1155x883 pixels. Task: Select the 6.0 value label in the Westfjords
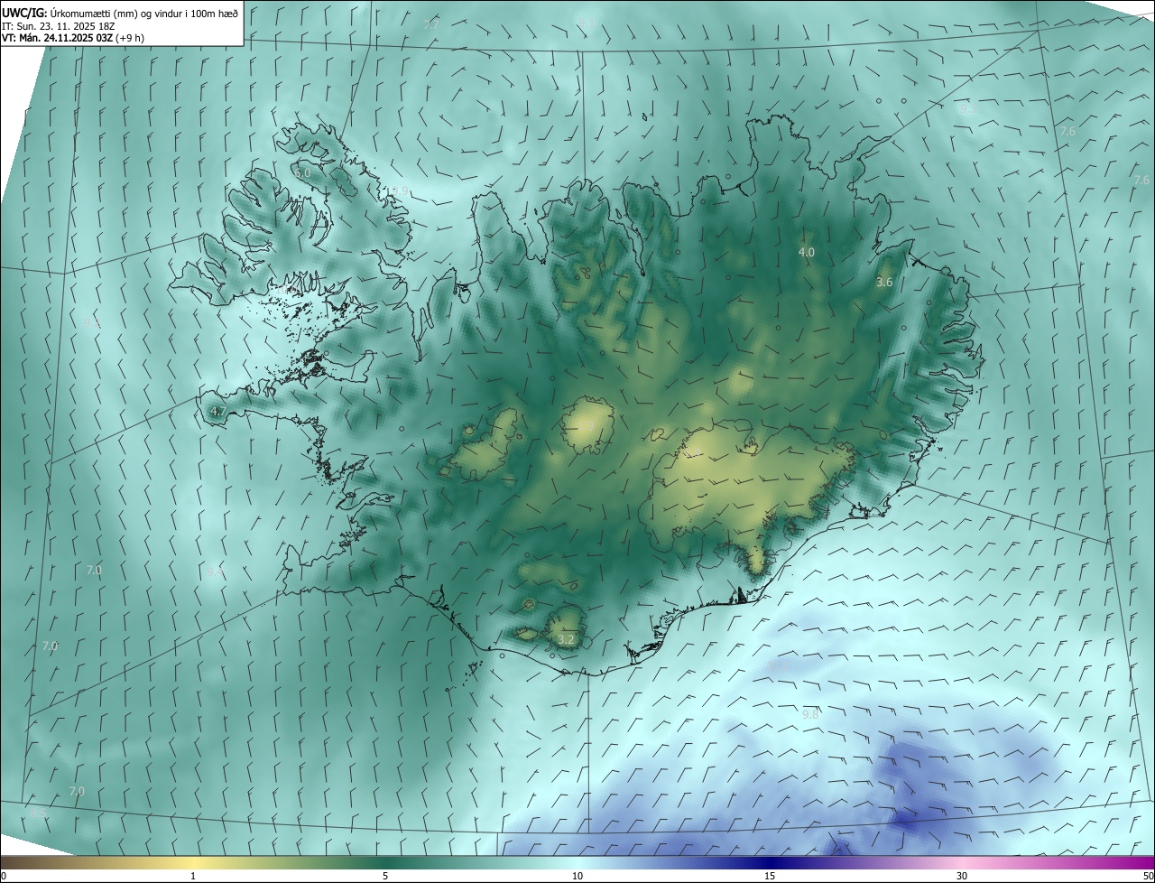302,172
